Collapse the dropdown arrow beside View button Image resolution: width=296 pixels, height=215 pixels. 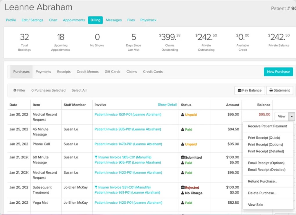pyautogui.click(x=292, y=116)
